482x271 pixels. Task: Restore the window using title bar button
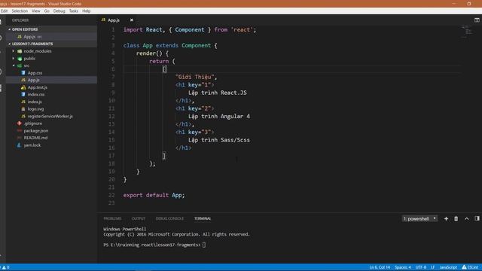tap(468, 4)
